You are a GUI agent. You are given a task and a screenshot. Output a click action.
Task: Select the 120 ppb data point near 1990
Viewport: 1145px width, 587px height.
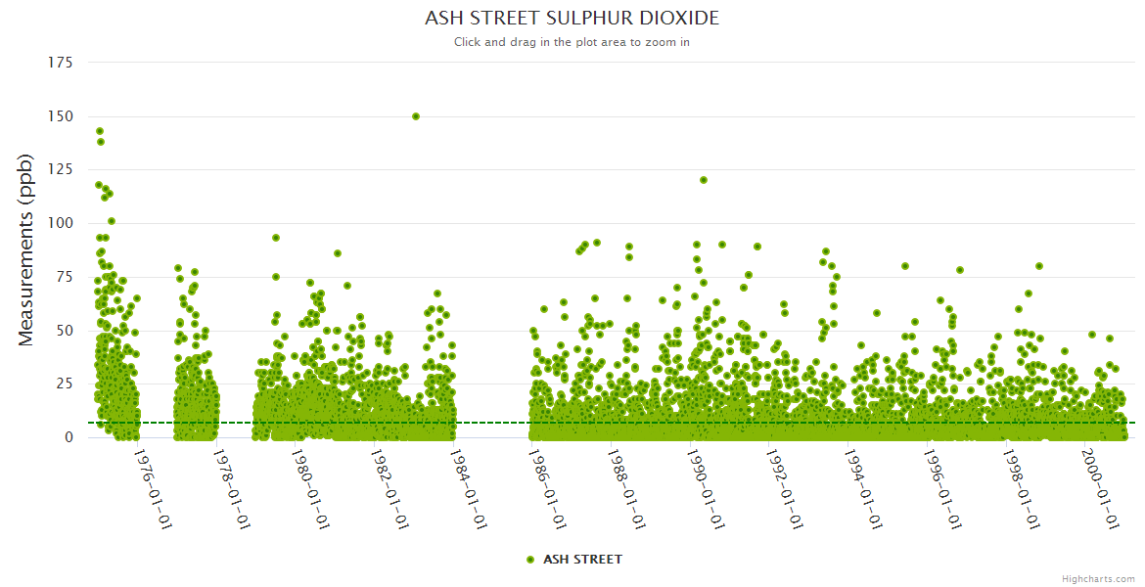[x=704, y=180]
